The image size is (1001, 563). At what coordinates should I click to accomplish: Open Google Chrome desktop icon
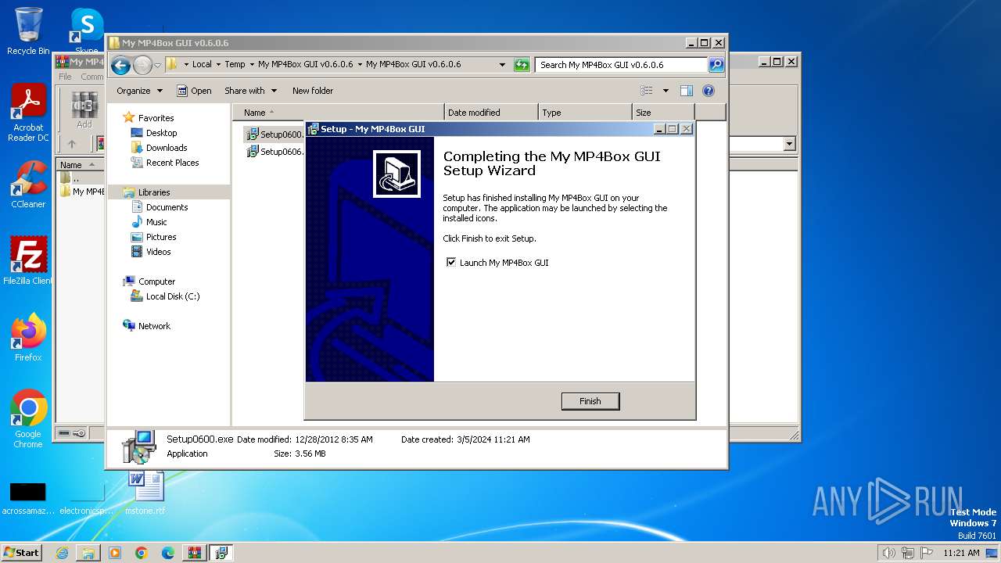click(x=28, y=419)
